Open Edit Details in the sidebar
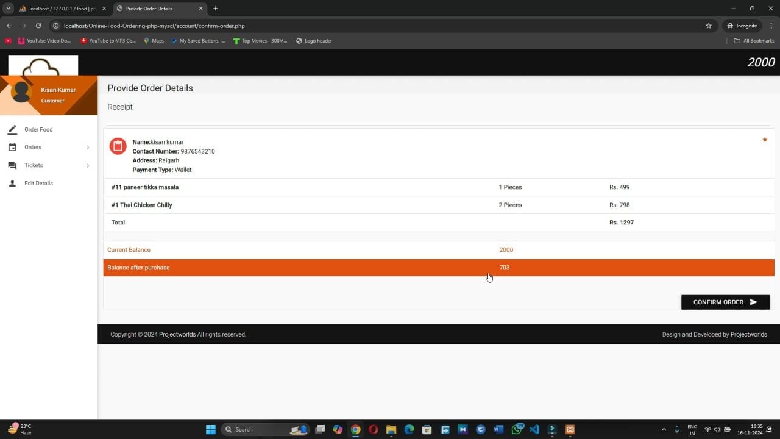The width and height of the screenshot is (780, 439). pyautogui.click(x=38, y=184)
